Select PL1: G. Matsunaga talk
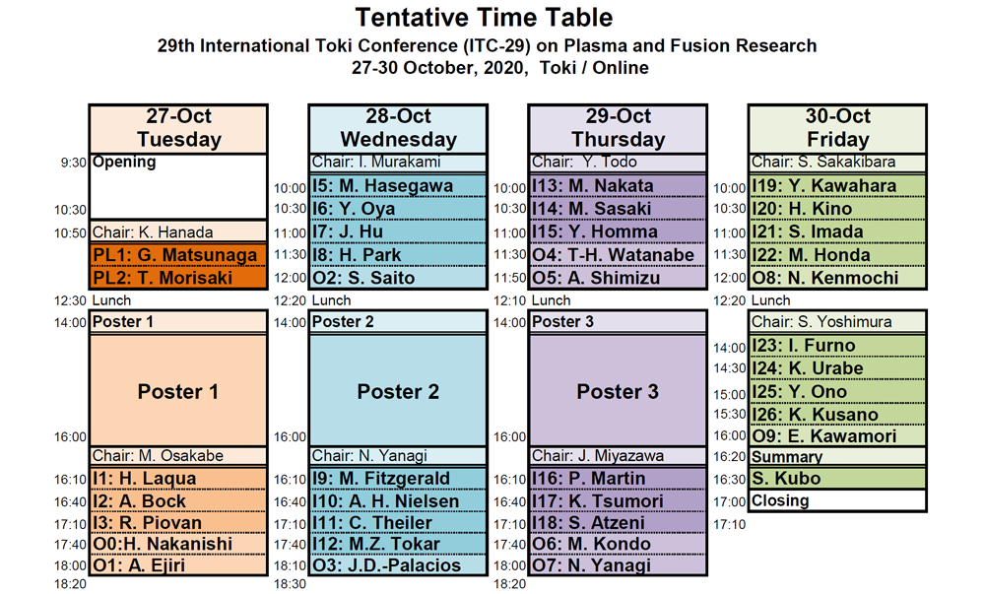 pos(178,255)
